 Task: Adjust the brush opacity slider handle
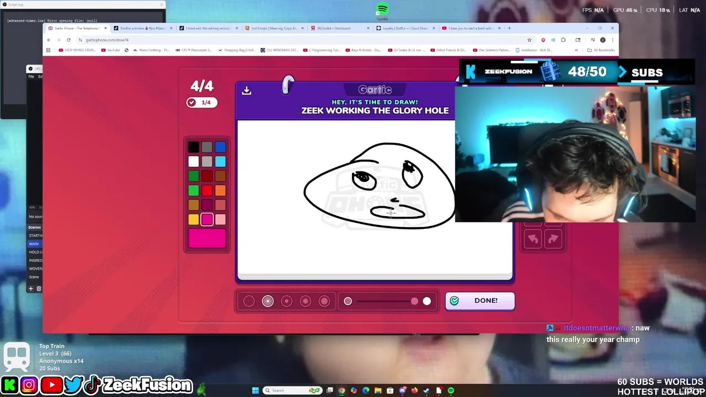(x=414, y=301)
